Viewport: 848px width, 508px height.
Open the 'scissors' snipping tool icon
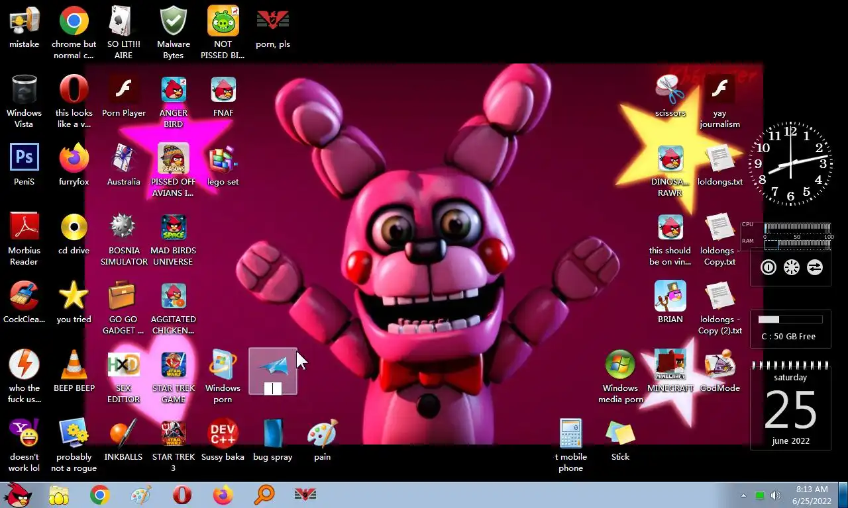coord(670,97)
